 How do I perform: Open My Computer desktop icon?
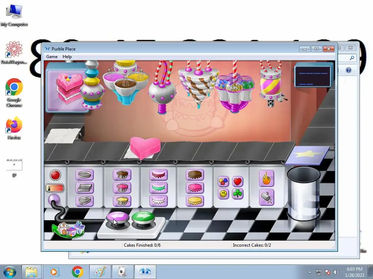click(x=14, y=15)
